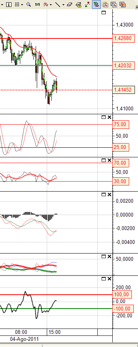Select the current price label 1,41452

tap(123, 90)
